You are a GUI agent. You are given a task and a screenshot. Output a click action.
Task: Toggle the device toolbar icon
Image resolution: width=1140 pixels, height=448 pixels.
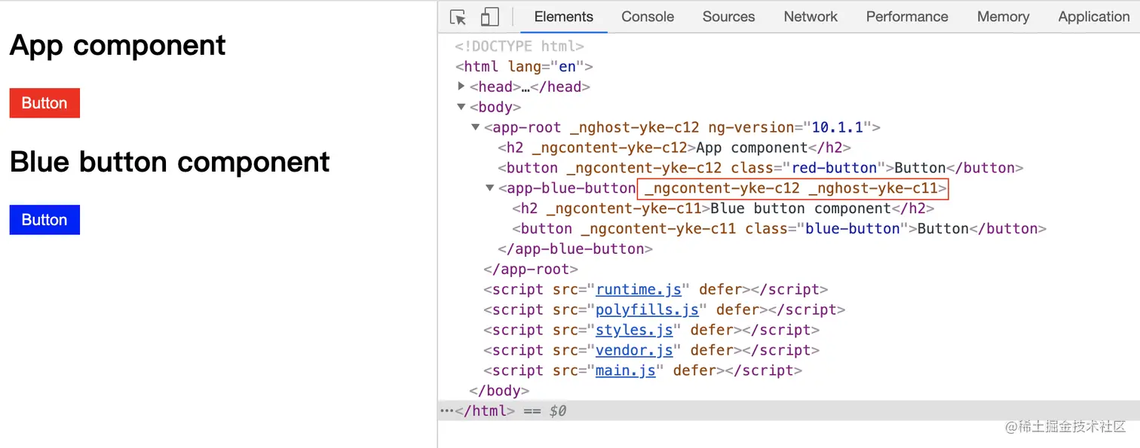click(490, 17)
